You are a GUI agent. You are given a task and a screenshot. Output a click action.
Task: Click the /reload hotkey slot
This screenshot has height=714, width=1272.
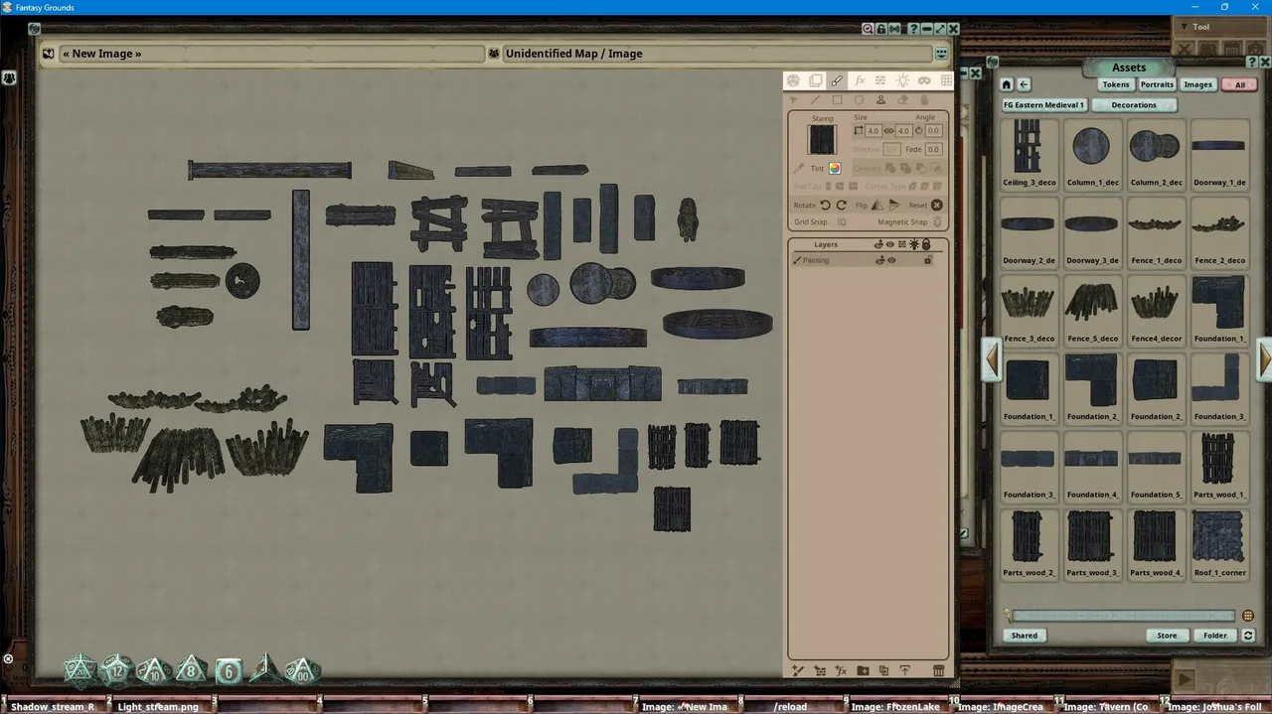click(x=790, y=706)
